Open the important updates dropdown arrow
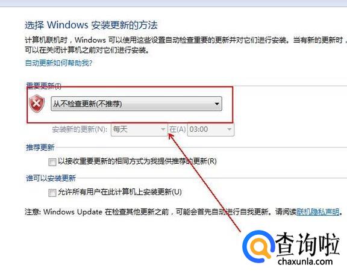 217,104
